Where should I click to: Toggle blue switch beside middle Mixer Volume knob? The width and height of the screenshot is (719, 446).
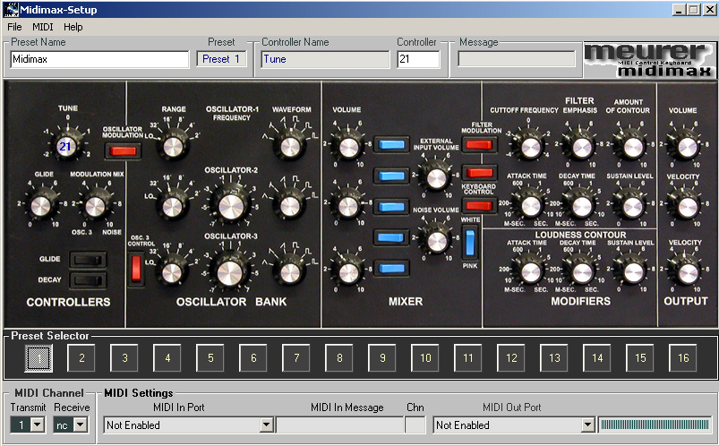(391, 207)
